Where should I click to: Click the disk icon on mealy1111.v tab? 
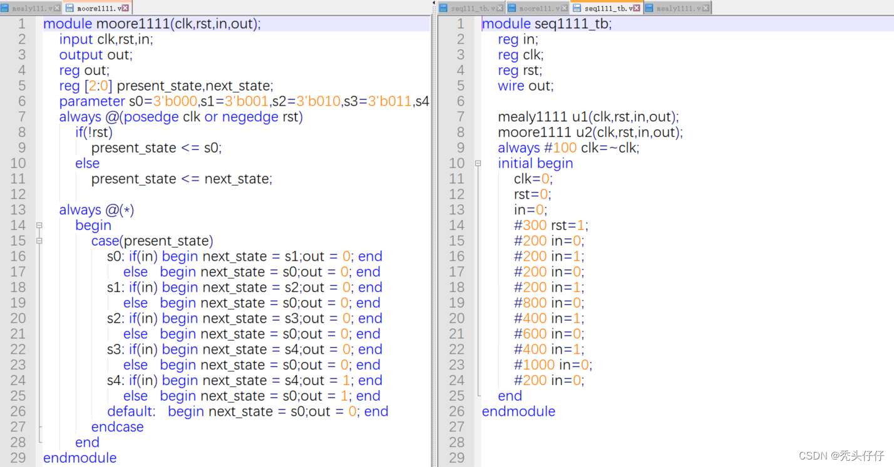649,9
